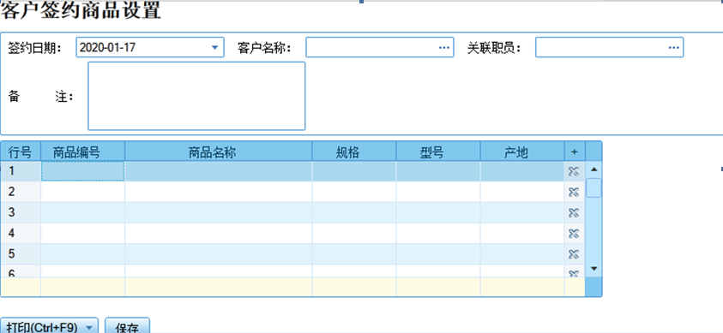Open 关联职员 lookup ellipsis button
Screen dimensions: 723x333
tap(673, 47)
